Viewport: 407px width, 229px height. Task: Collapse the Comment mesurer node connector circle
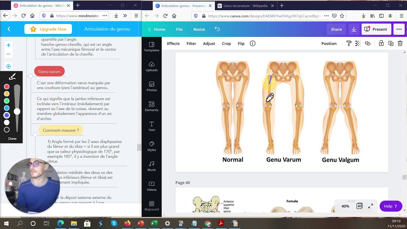[x=35, y=135]
